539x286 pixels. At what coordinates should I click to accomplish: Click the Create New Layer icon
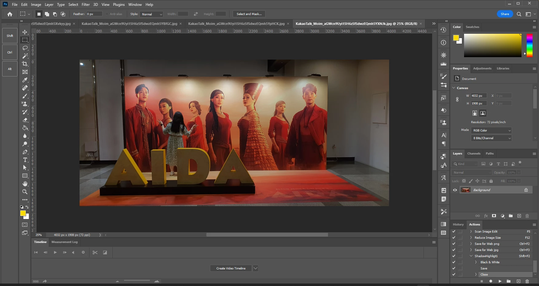pyautogui.click(x=519, y=216)
